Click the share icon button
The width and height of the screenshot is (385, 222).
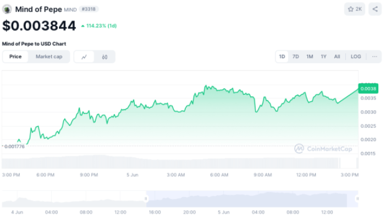[375, 9]
